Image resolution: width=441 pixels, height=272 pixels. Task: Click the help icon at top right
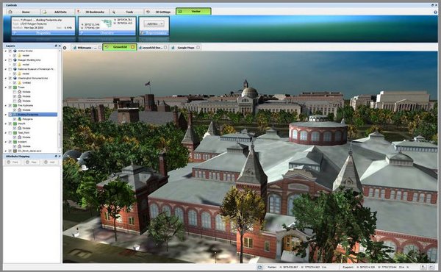coord(436,12)
